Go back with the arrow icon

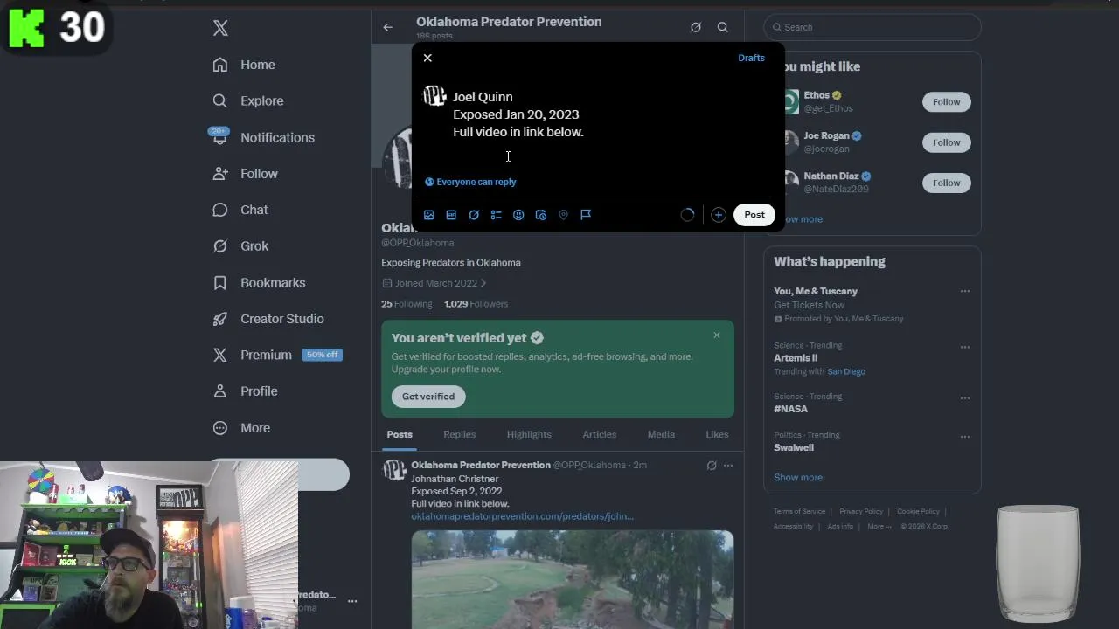pos(387,27)
